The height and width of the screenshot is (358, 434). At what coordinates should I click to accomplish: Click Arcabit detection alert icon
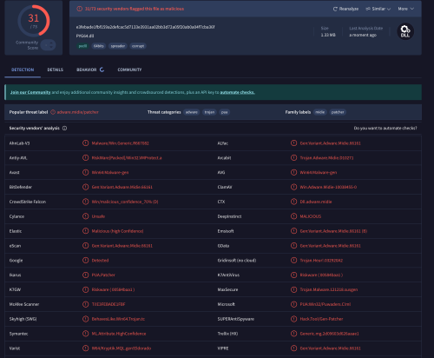(293, 157)
